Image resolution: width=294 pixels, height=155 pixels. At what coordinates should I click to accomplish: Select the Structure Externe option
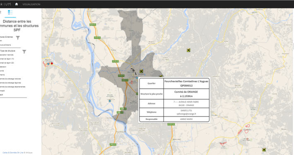[5, 45]
